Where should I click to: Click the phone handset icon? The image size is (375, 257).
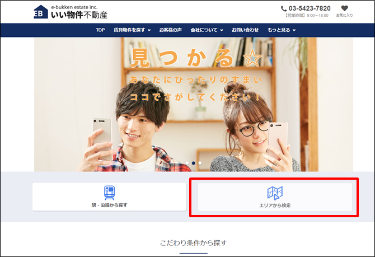pos(284,8)
